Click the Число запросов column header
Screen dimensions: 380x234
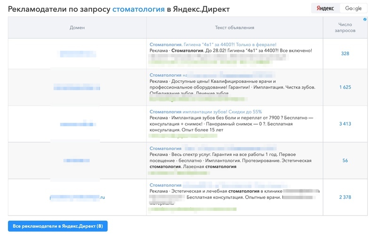[x=345, y=27]
